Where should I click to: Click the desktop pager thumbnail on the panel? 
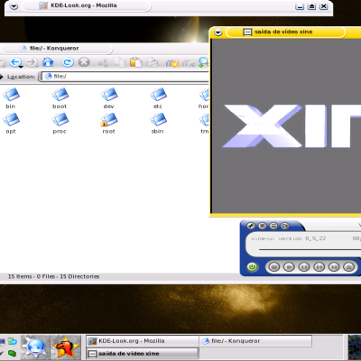[355, 347]
